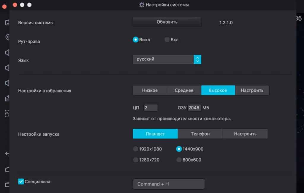The width and height of the screenshot is (304, 193).
Task: Open the русский language dropdown
Action: pyautogui.click(x=167, y=59)
